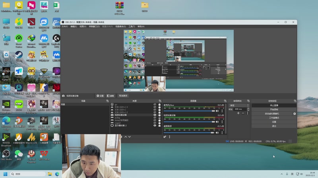Open video capture device audio options menu
The height and width of the screenshot is (178, 318).
[222, 122]
